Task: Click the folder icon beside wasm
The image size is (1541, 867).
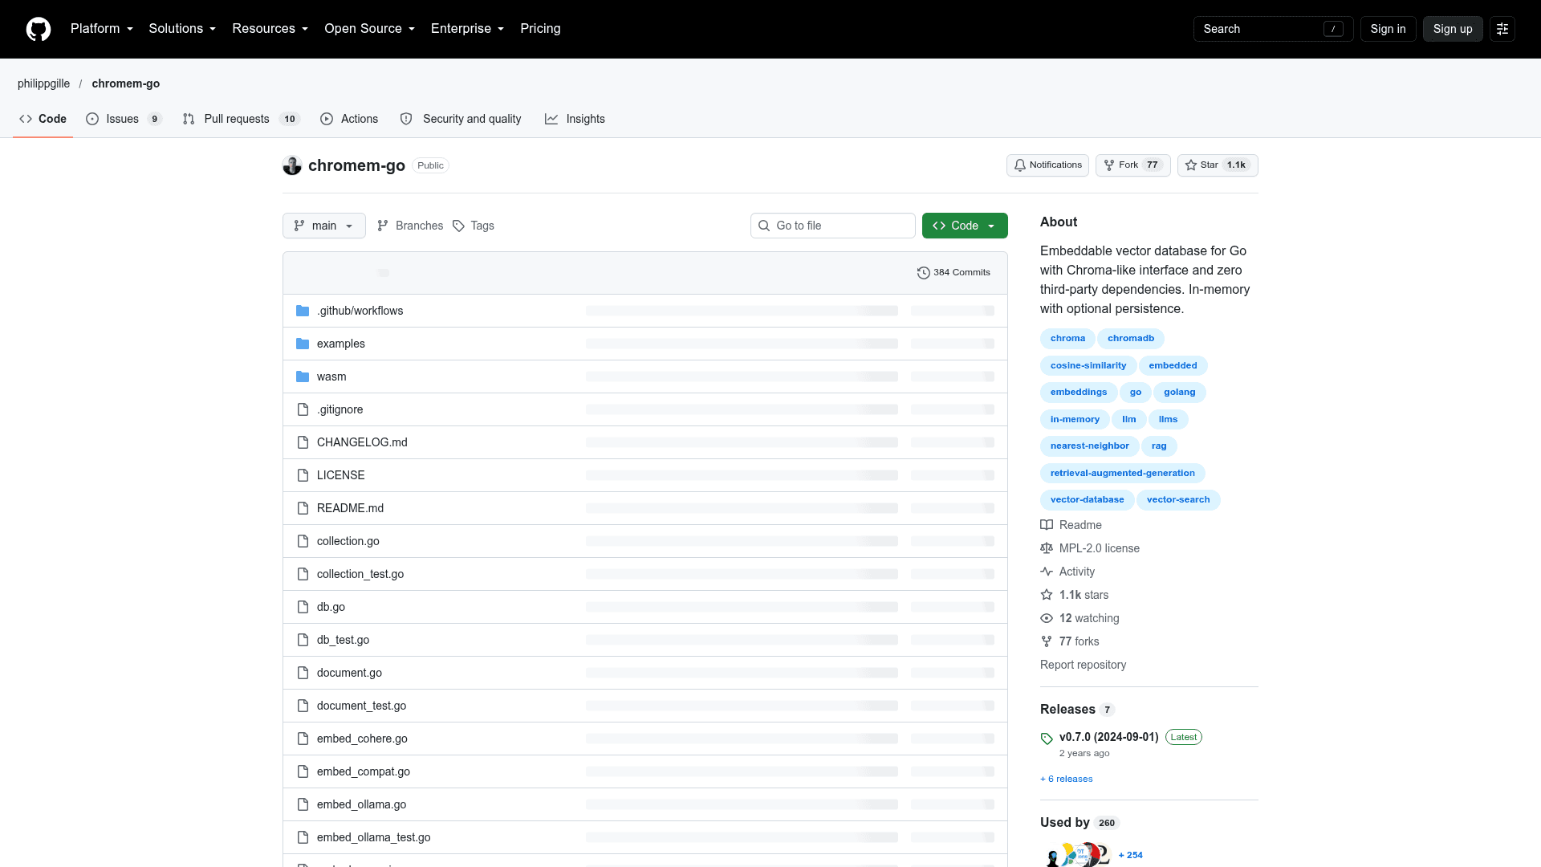Action: point(303,377)
